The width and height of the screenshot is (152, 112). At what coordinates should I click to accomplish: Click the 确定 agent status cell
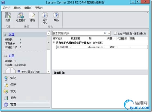[112, 47]
